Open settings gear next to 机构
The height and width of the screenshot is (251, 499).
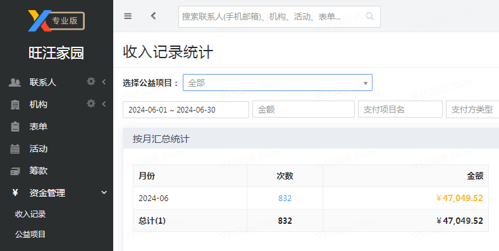91,104
